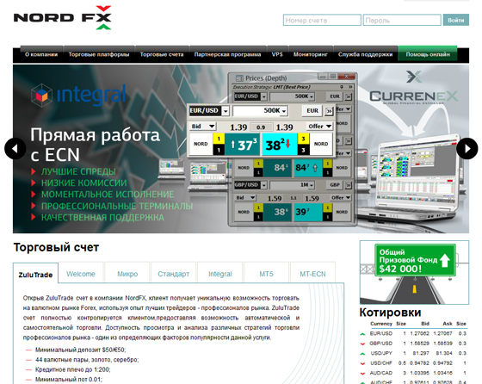Image resolution: width=482 pixels, height=384 pixels.
Task: Click the USD/CHF row in quotes table
Action: point(413,363)
